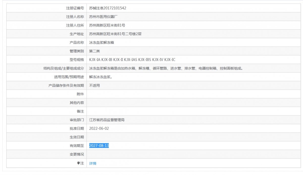Click the intended use text 解冻冰冻血浆。
This screenshot has height=175, width=303.
[x=100, y=77]
